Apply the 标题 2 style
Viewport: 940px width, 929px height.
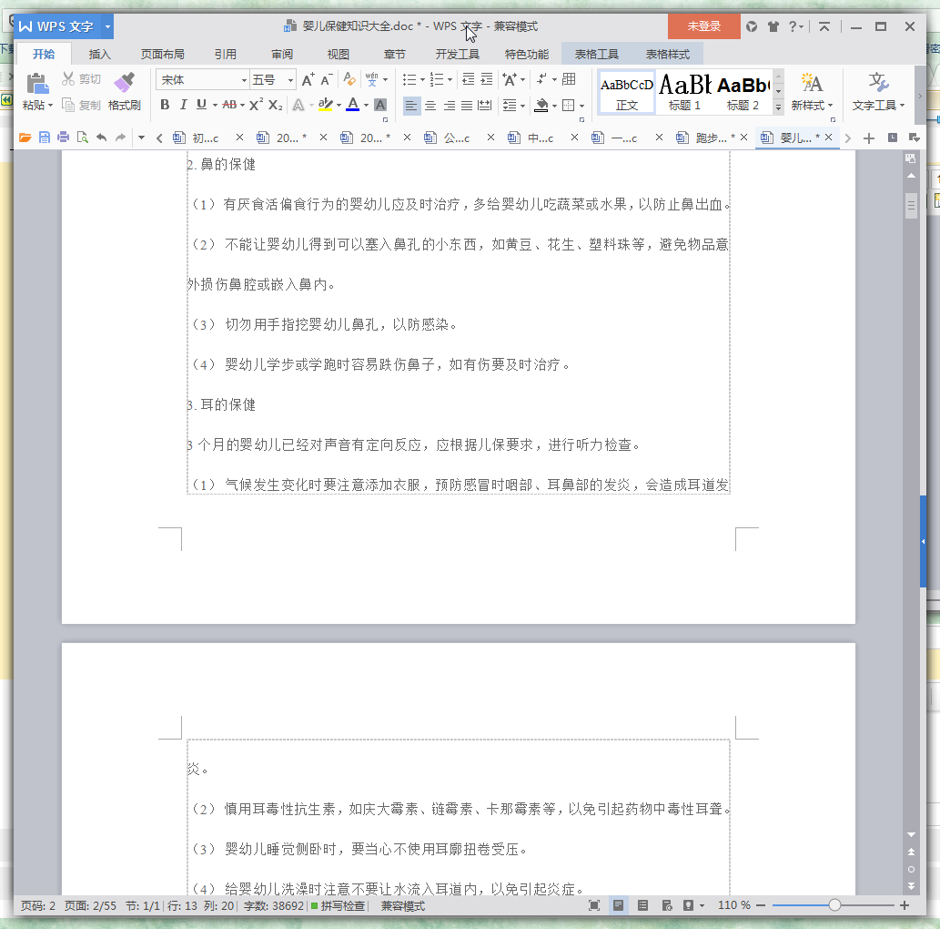743,92
